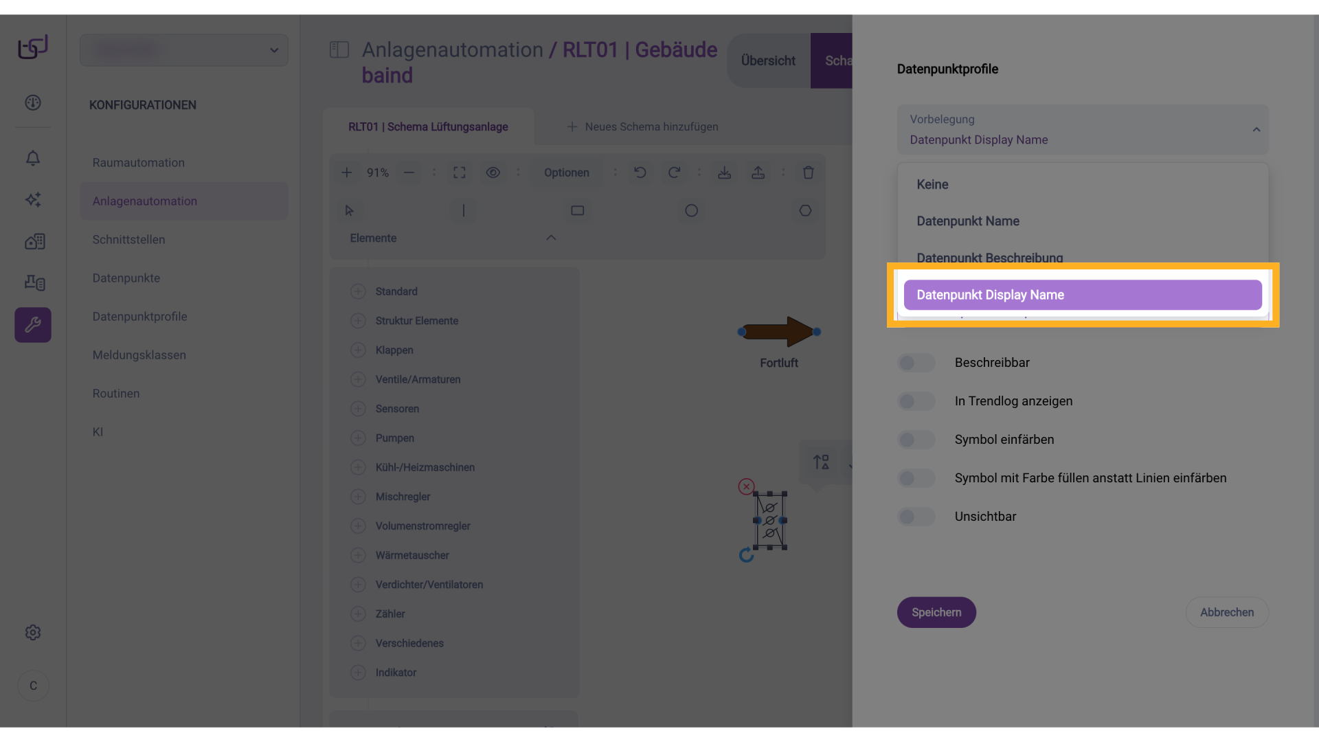Toggle the eye visibility icon in toolbar
Screen dimensions: 1319x742
click(x=493, y=172)
